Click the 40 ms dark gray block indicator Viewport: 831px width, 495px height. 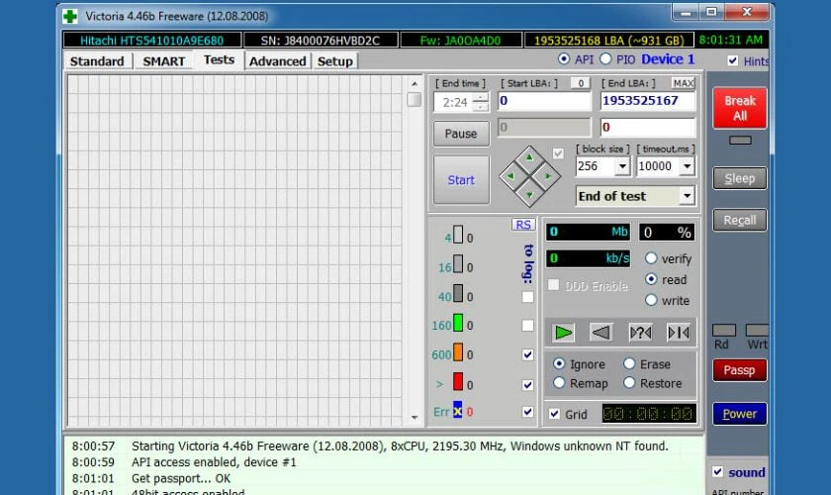pyautogui.click(x=458, y=294)
